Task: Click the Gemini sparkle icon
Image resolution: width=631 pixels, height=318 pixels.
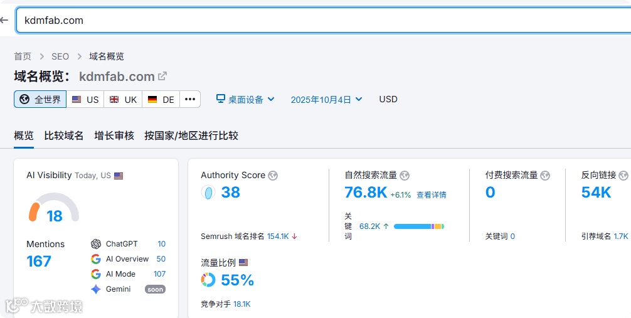Action: 96,289
